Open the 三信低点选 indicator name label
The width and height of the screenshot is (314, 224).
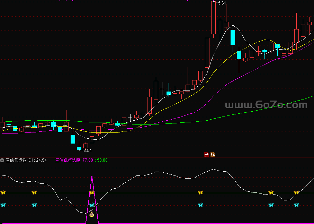pos(16,160)
